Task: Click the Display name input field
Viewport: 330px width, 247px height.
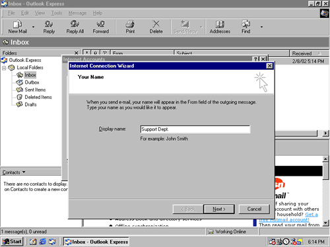Action: coord(195,129)
